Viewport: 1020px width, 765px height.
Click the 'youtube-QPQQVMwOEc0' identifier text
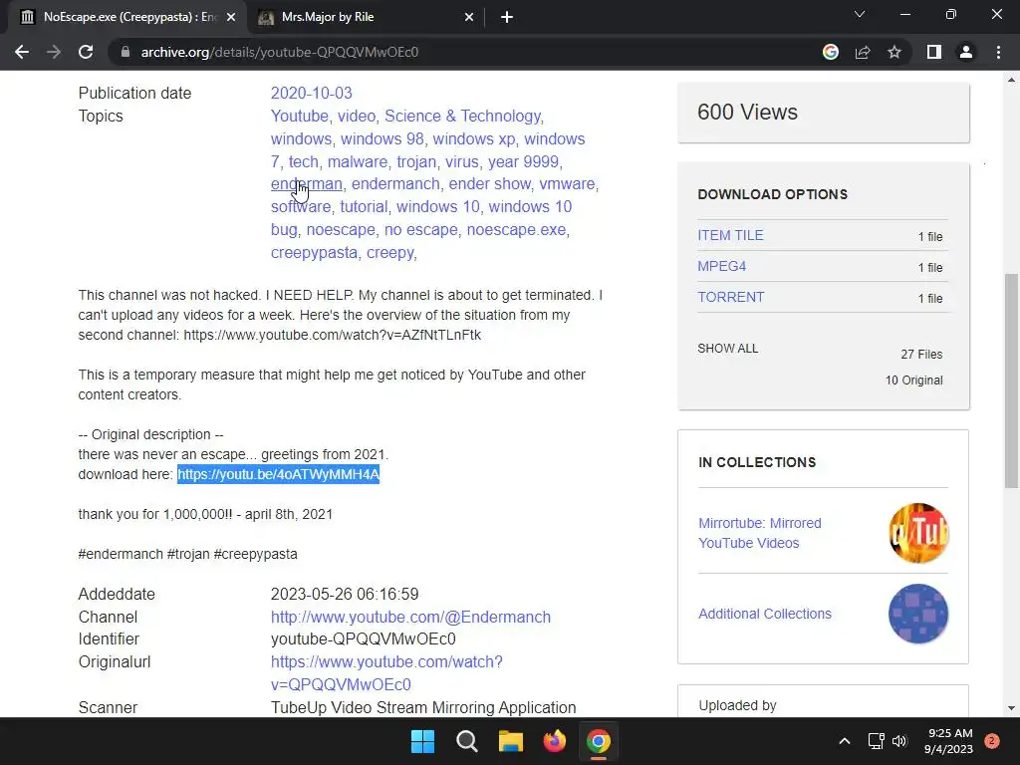pos(363,639)
